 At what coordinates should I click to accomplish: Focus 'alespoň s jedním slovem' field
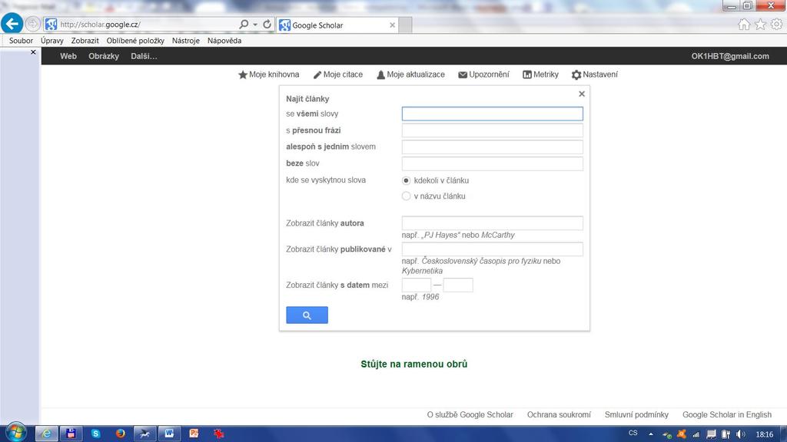click(x=493, y=147)
